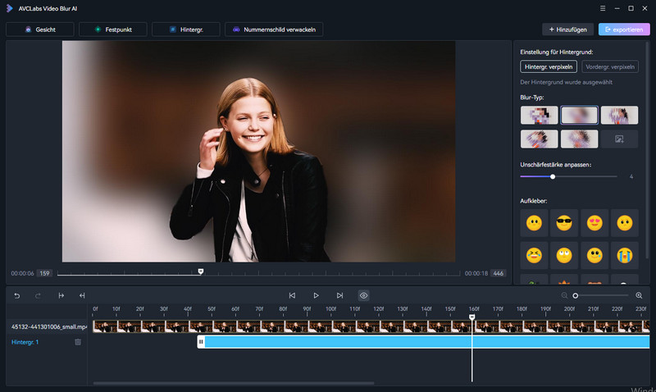Screen dimensions: 656x392
Task: Click the play button below the preview
Action: point(316,295)
